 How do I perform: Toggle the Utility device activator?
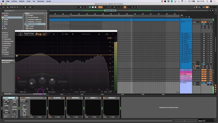[x=4, y=98]
